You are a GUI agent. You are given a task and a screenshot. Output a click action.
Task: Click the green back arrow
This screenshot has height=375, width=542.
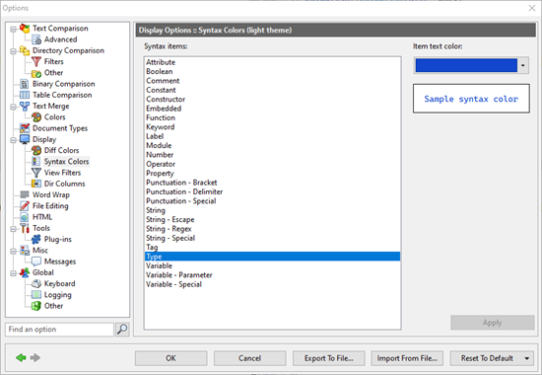click(x=21, y=357)
